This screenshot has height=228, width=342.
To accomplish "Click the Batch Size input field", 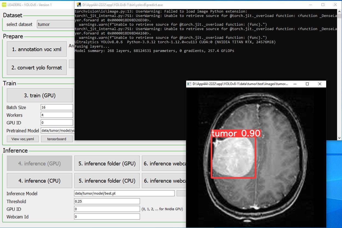I will [x=57, y=107].
